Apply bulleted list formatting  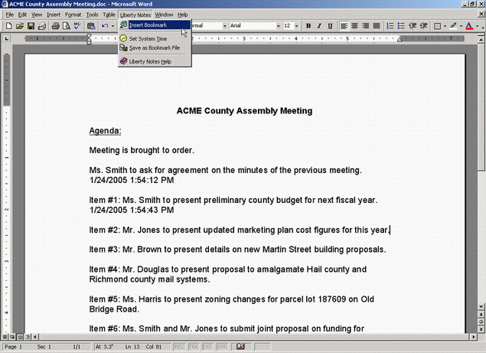(401, 26)
